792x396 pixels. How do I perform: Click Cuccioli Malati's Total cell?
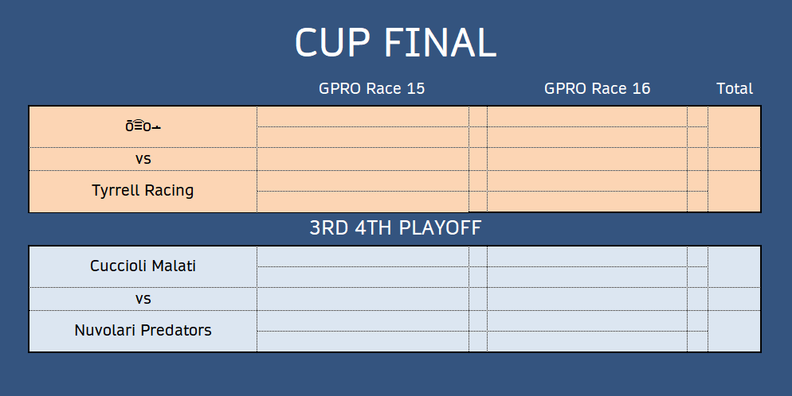pos(734,266)
